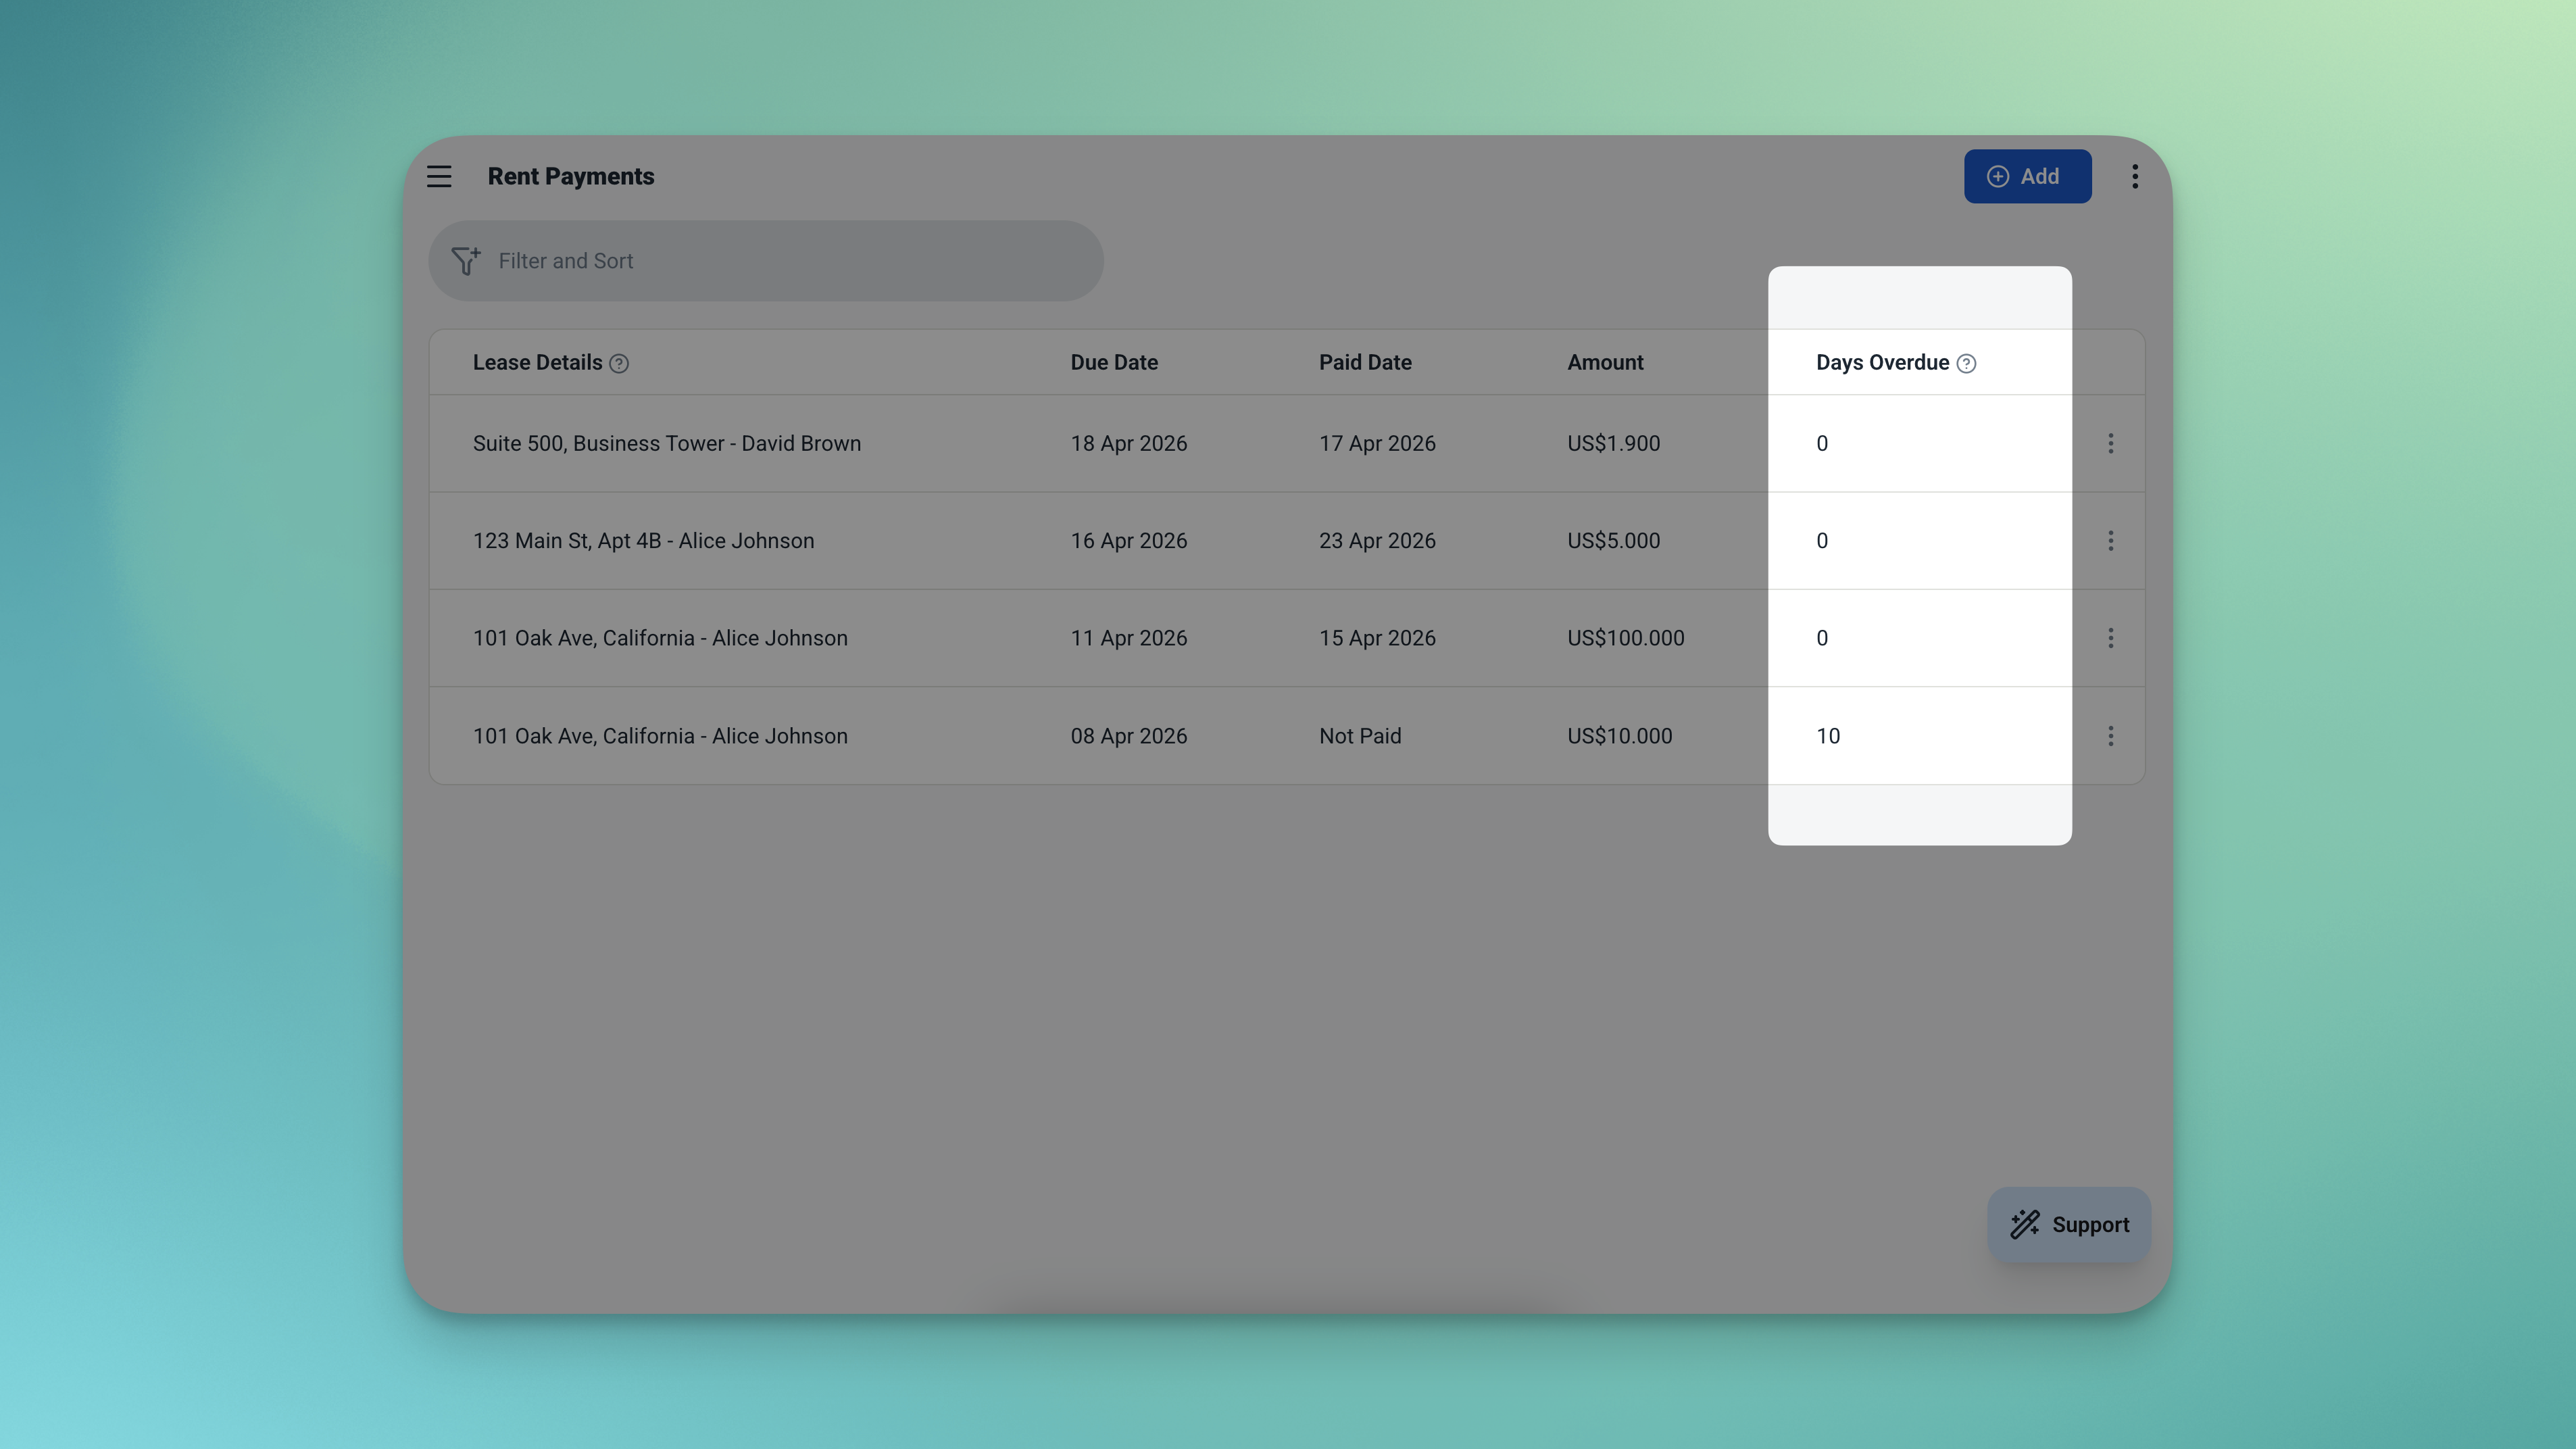Click the Due Date column header
Image resolution: width=2576 pixels, height=1449 pixels.
[x=1114, y=363]
